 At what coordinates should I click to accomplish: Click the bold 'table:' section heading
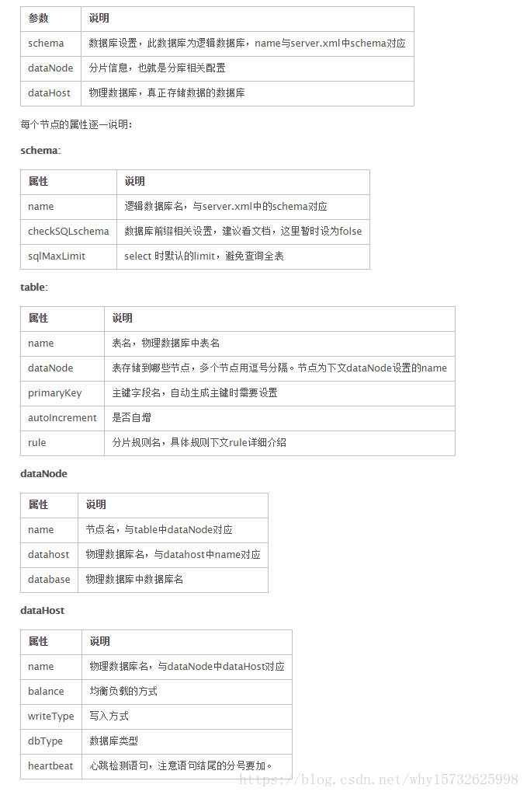pos(34,287)
